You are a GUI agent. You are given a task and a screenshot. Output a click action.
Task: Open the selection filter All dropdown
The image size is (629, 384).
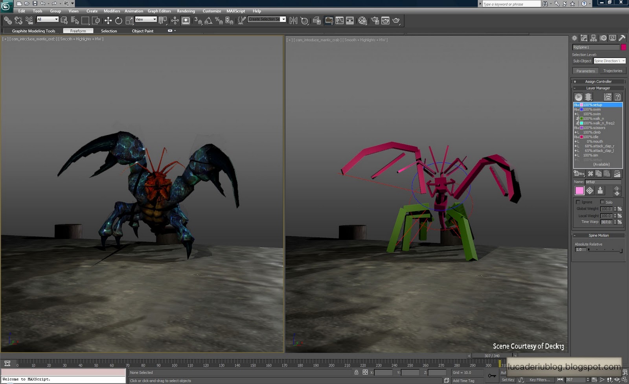click(x=48, y=19)
